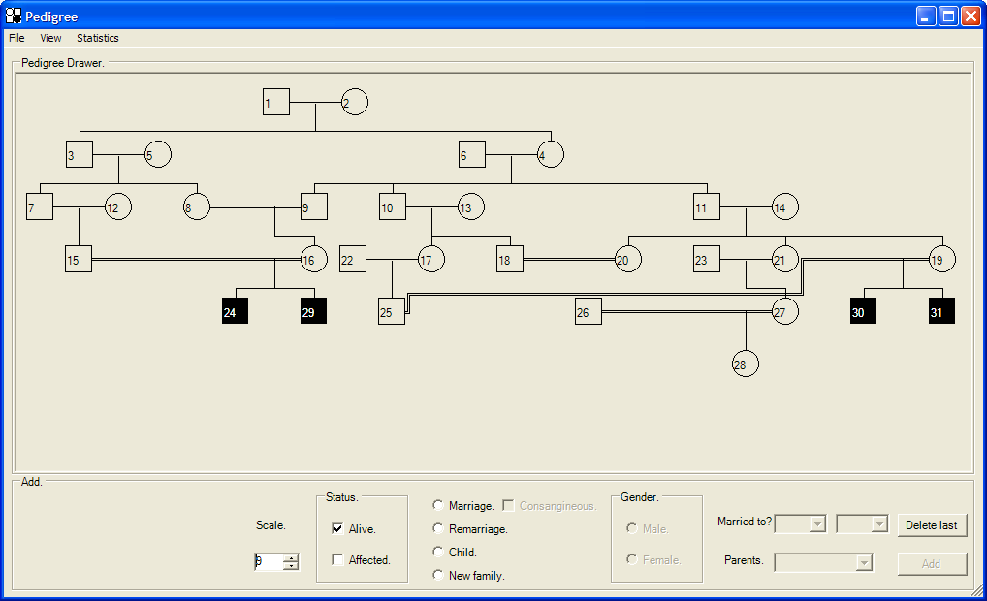Select founder male square node 1
The width and height of the screenshot is (987, 601).
coord(276,102)
